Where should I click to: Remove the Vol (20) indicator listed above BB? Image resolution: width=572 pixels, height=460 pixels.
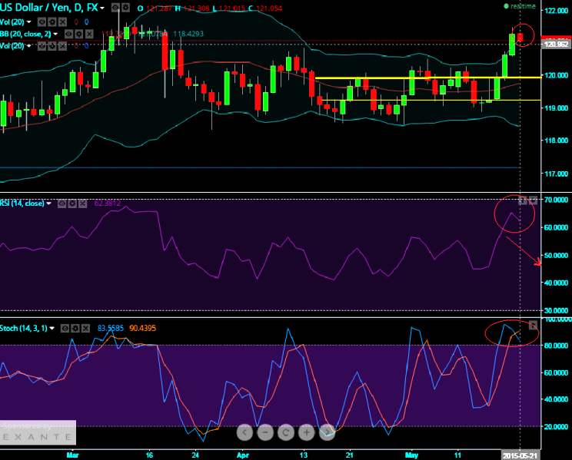pyautogui.click(x=63, y=22)
